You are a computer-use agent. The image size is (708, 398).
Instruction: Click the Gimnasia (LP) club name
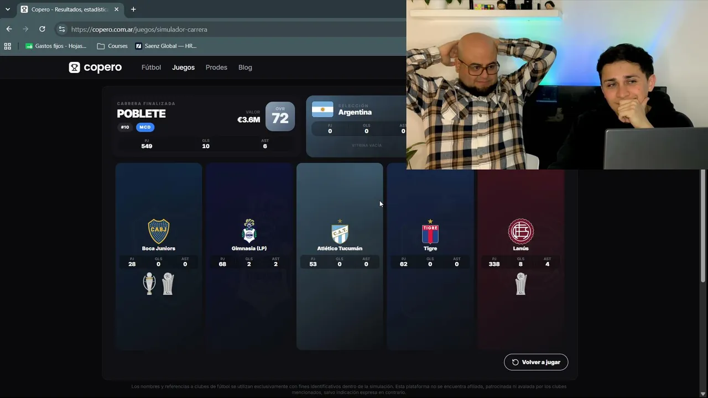click(x=249, y=249)
